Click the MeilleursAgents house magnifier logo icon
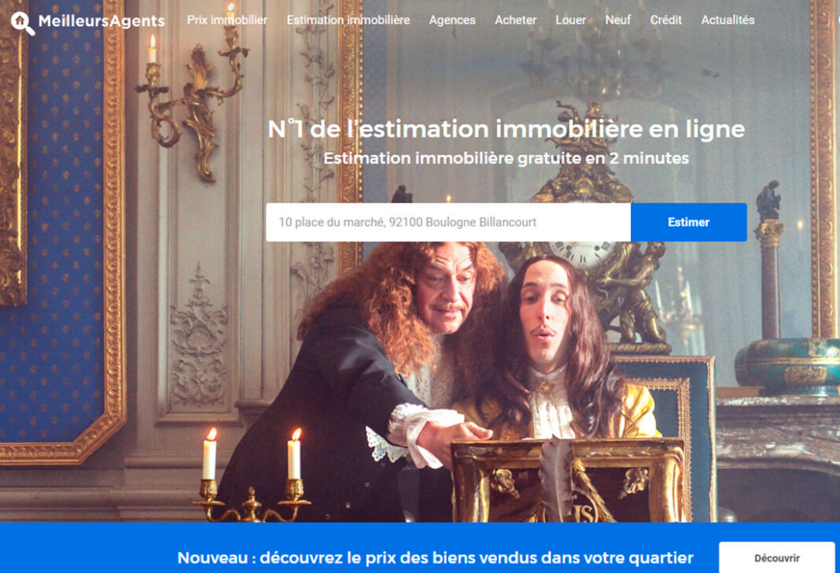840x573 pixels. [x=23, y=24]
